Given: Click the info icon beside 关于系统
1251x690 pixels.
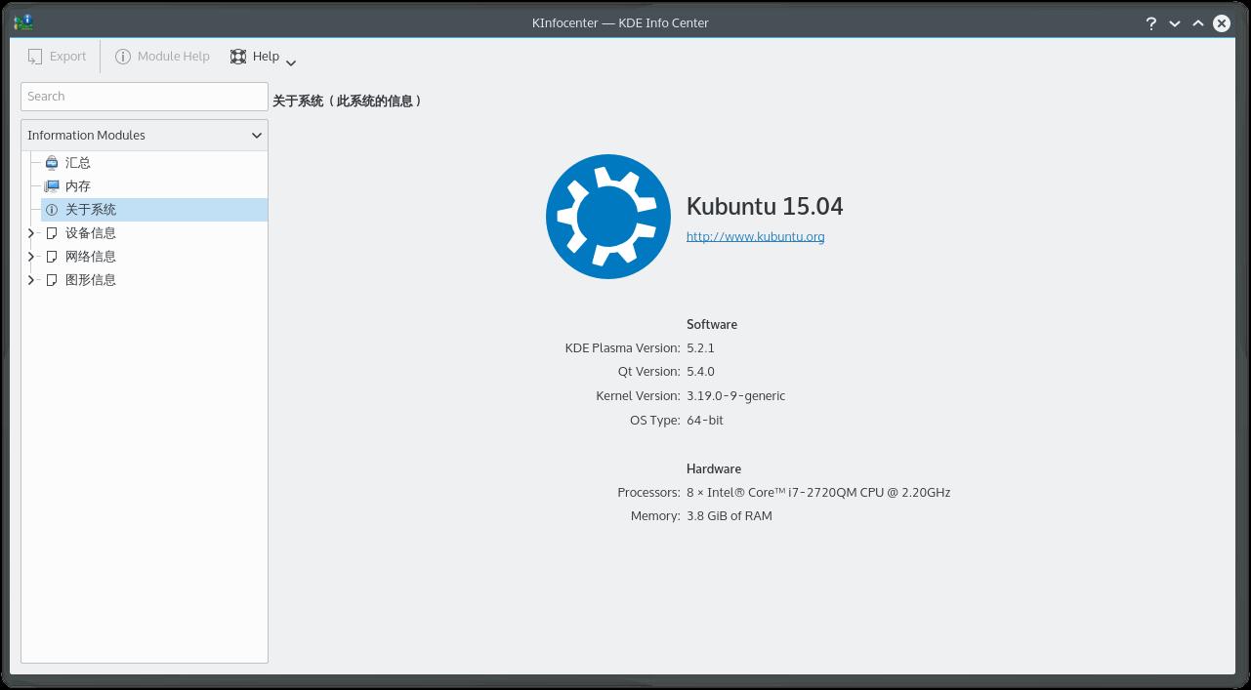Looking at the screenshot, I should click(x=52, y=210).
